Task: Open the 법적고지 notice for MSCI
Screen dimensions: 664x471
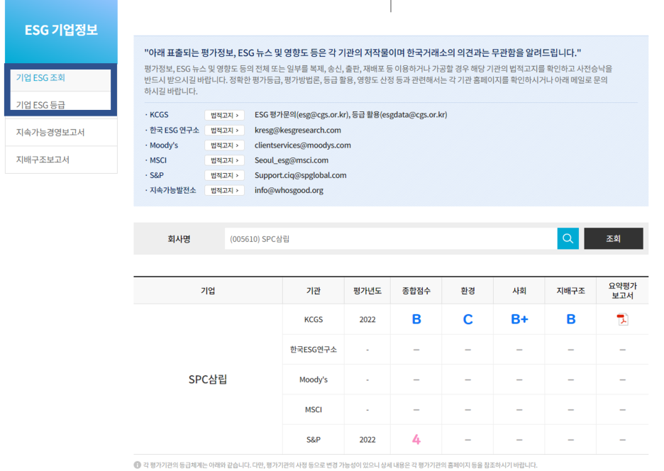Action: pyautogui.click(x=224, y=160)
